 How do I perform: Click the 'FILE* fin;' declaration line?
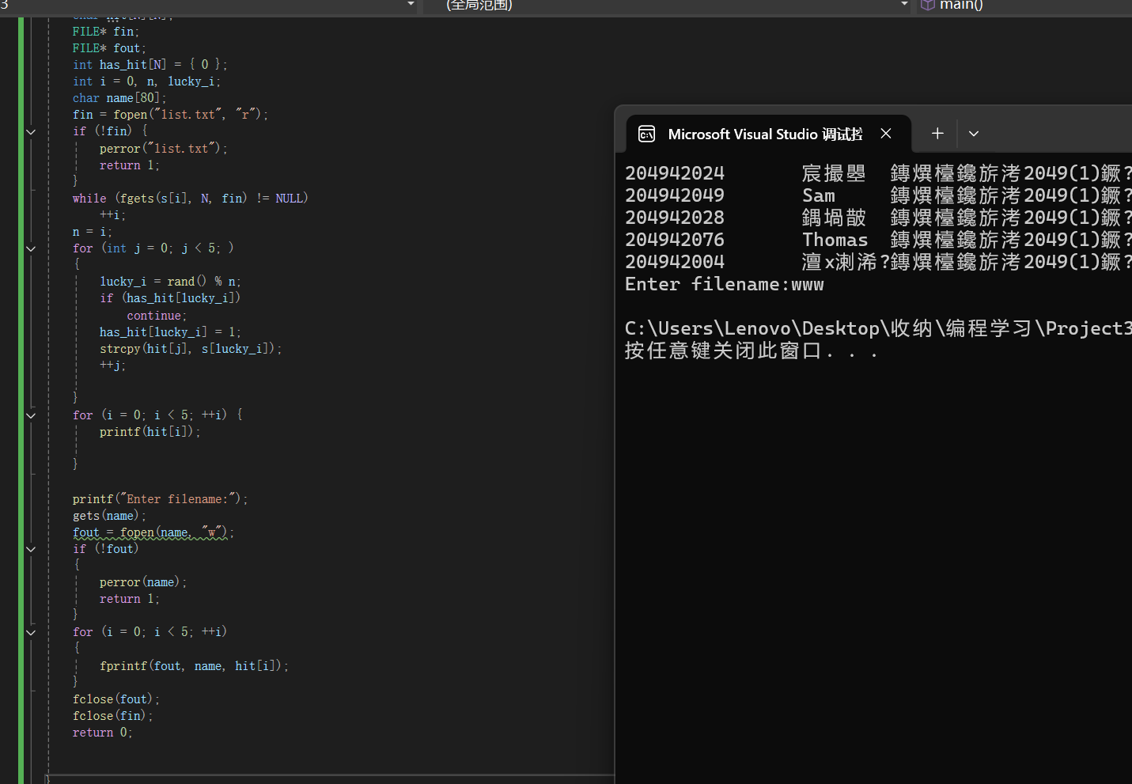coord(106,32)
